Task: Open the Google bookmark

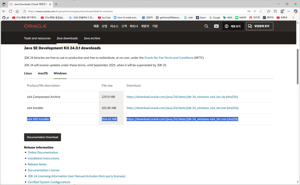Action: coord(214,18)
